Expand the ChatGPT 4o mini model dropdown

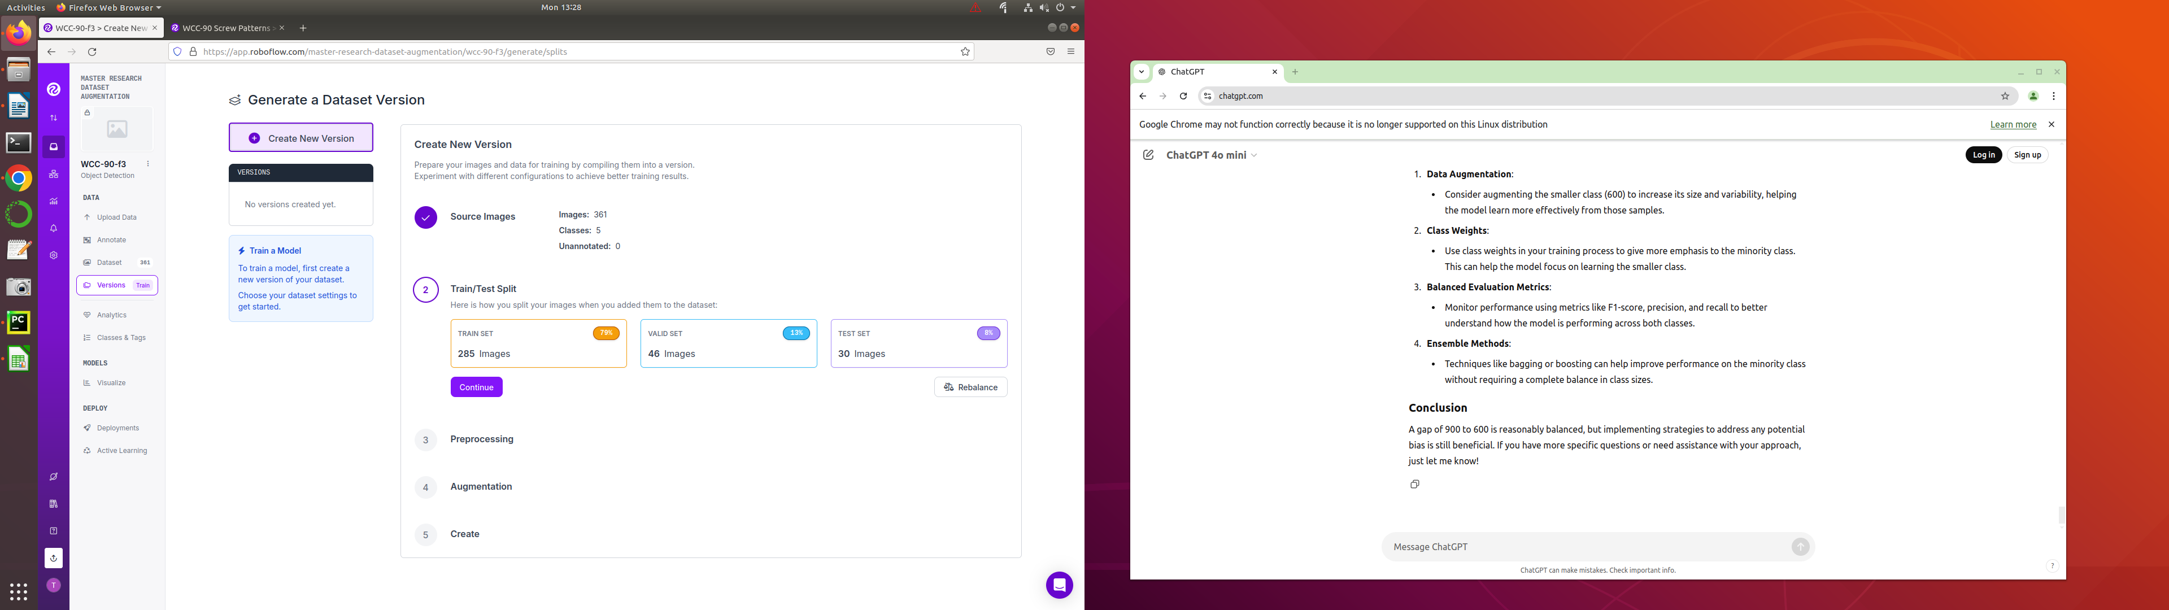coord(1212,155)
